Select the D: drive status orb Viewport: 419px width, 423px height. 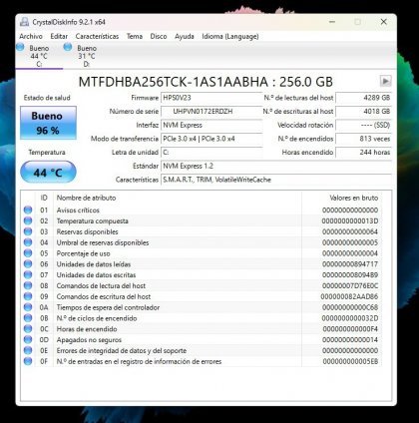coord(68,47)
